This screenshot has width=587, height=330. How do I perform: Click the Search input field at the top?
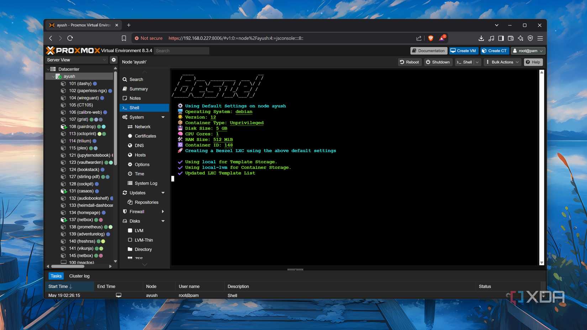(181, 50)
